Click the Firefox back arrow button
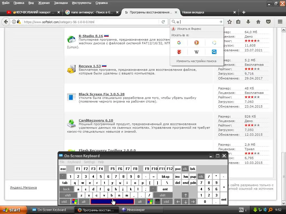The width and height of the screenshot is (286, 214). [x=6, y=22]
